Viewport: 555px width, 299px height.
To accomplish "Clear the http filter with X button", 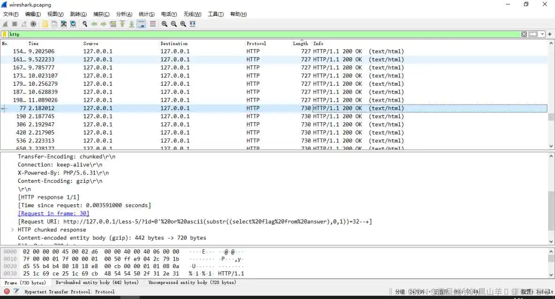I will [524, 34].
